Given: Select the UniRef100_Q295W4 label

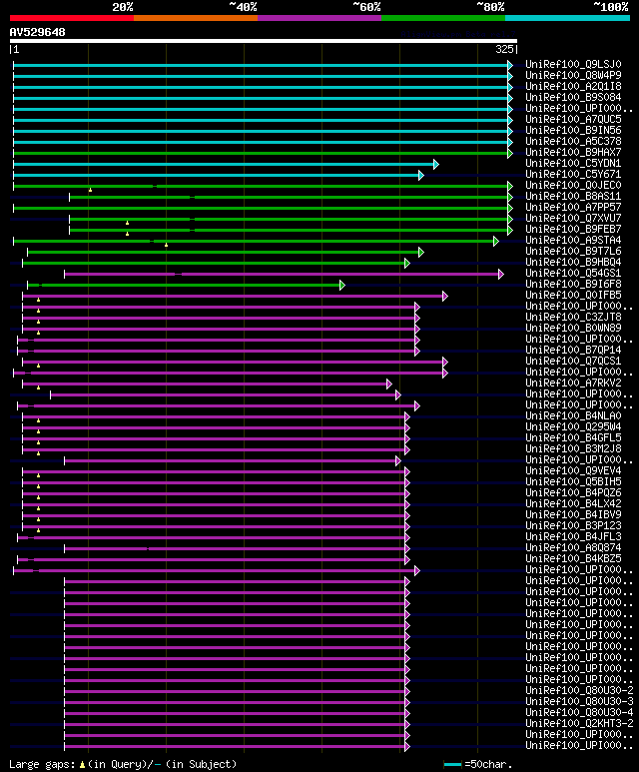Looking at the screenshot, I should (x=573, y=427).
